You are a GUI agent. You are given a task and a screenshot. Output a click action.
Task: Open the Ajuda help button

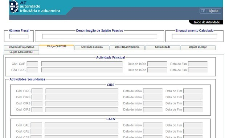coord(213,11)
